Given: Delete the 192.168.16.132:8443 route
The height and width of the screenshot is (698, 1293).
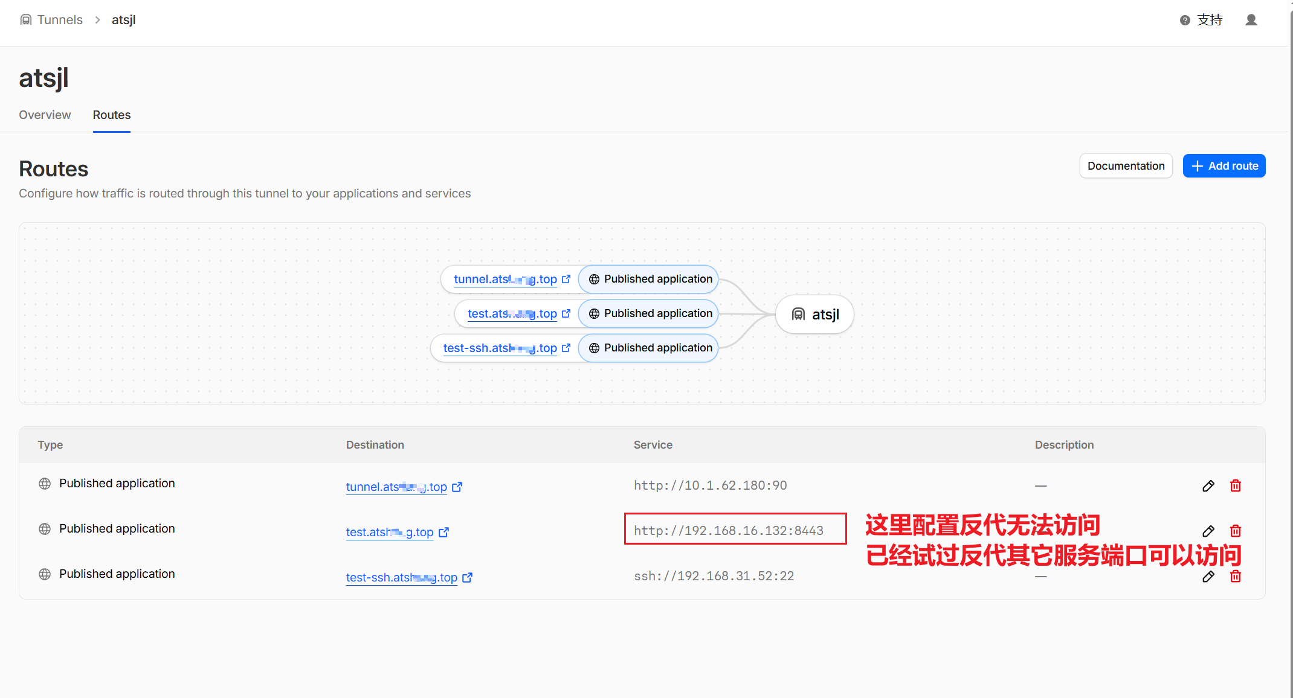Looking at the screenshot, I should point(1236,531).
